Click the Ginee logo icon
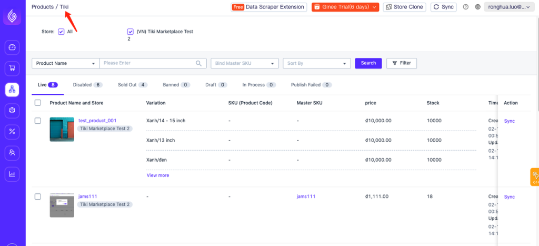This screenshot has height=246, width=539. click(x=12, y=16)
